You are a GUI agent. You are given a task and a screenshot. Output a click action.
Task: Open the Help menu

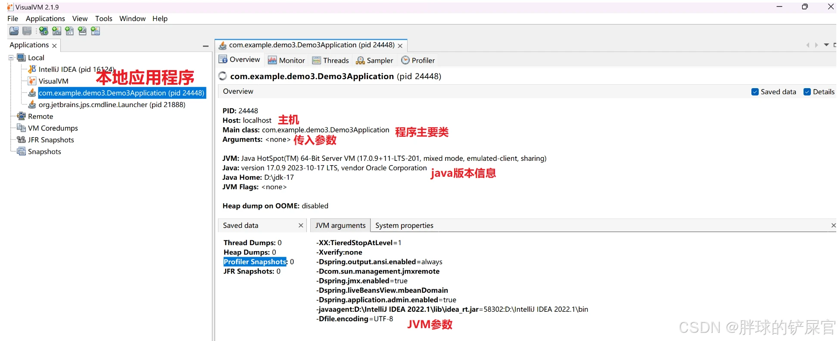point(160,18)
